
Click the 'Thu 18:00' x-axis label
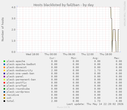[106, 54]
